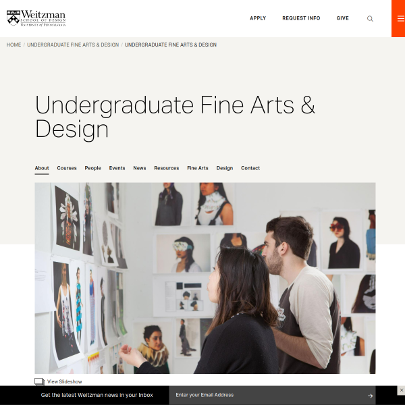Submit email with the arrow icon

point(370,396)
